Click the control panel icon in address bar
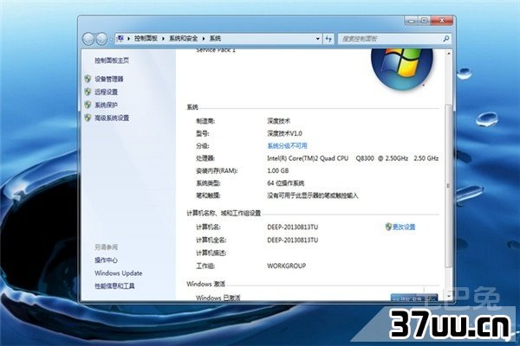The image size is (520, 346). coord(120,38)
